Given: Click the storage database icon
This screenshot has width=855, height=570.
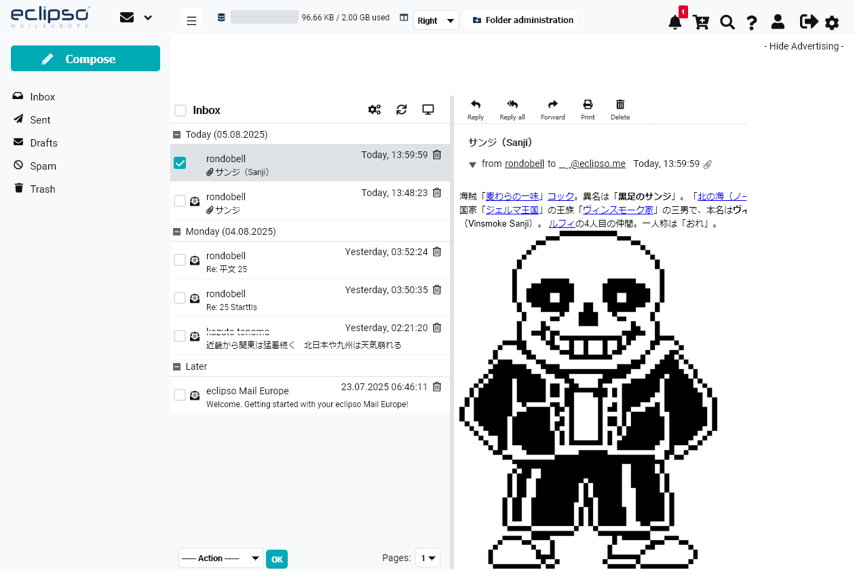Looking at the screenshot, I should coord(221,18).
